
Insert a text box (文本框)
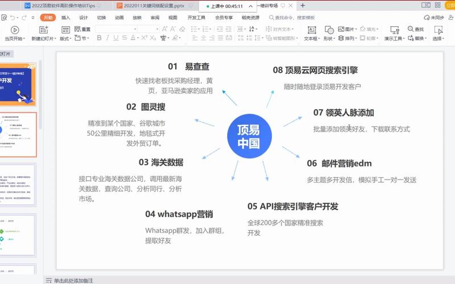pos(312,33)
